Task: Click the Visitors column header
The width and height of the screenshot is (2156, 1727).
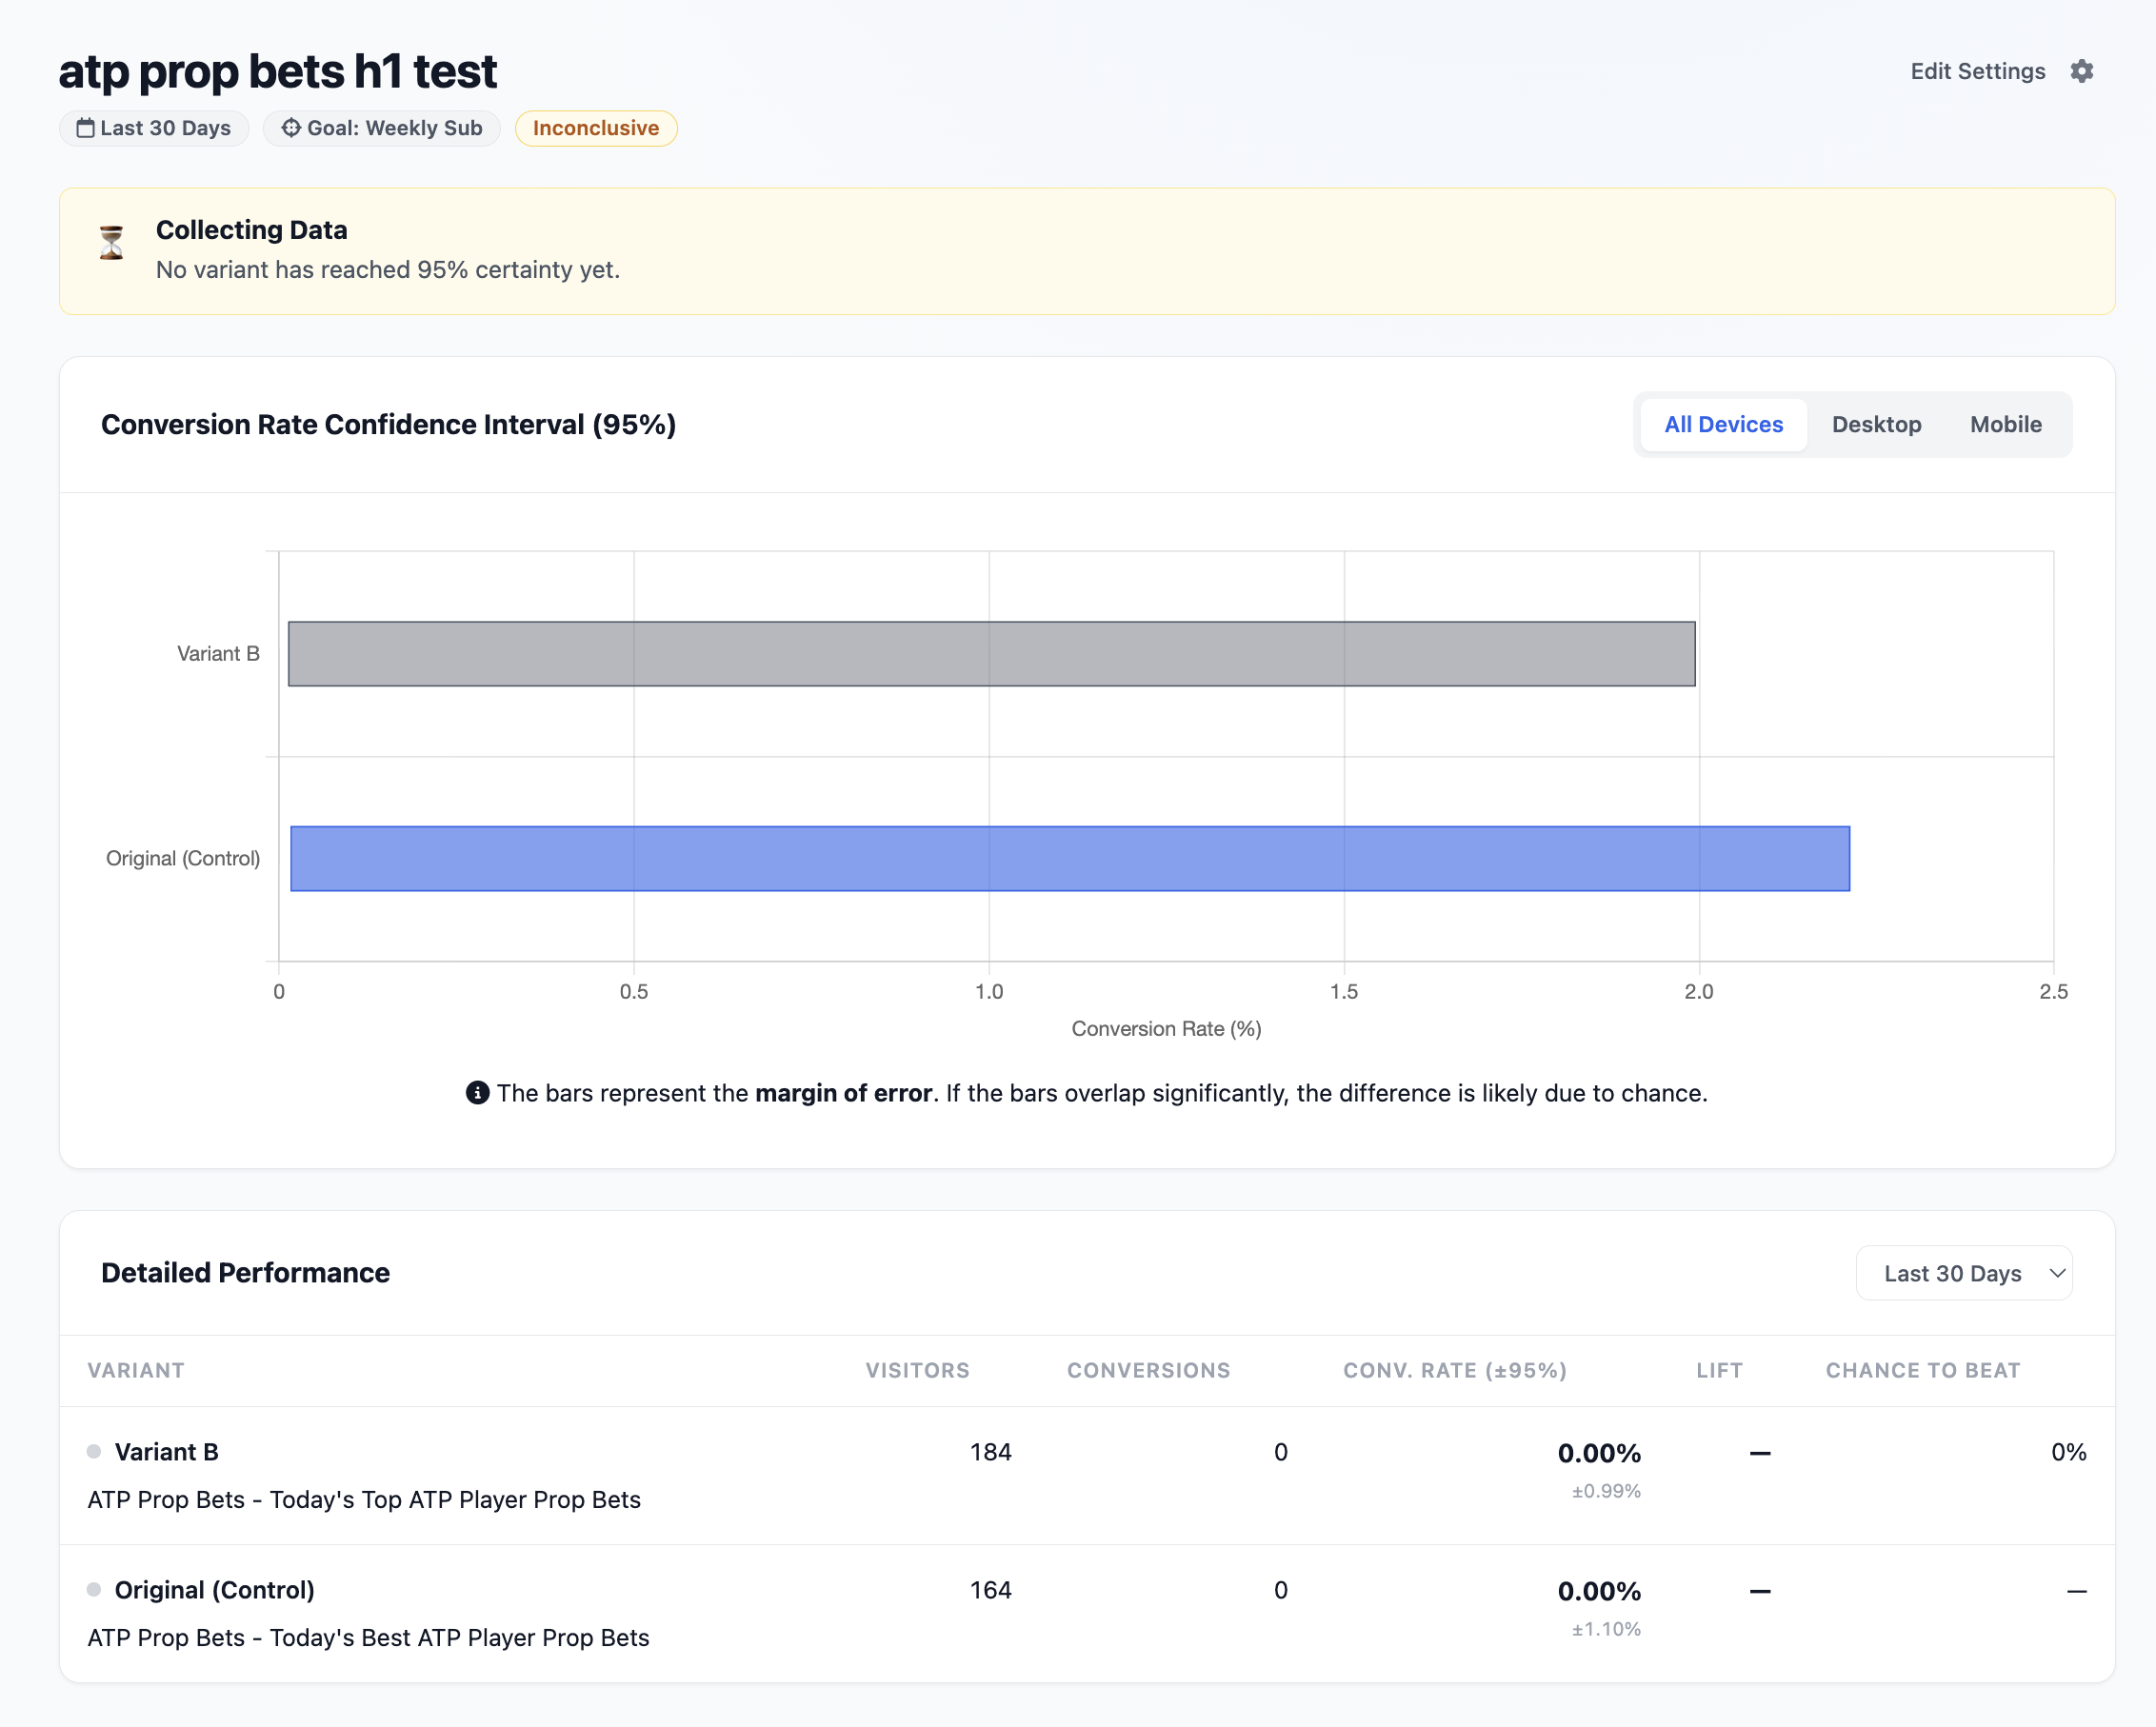Action: (x=917, y=1370)
